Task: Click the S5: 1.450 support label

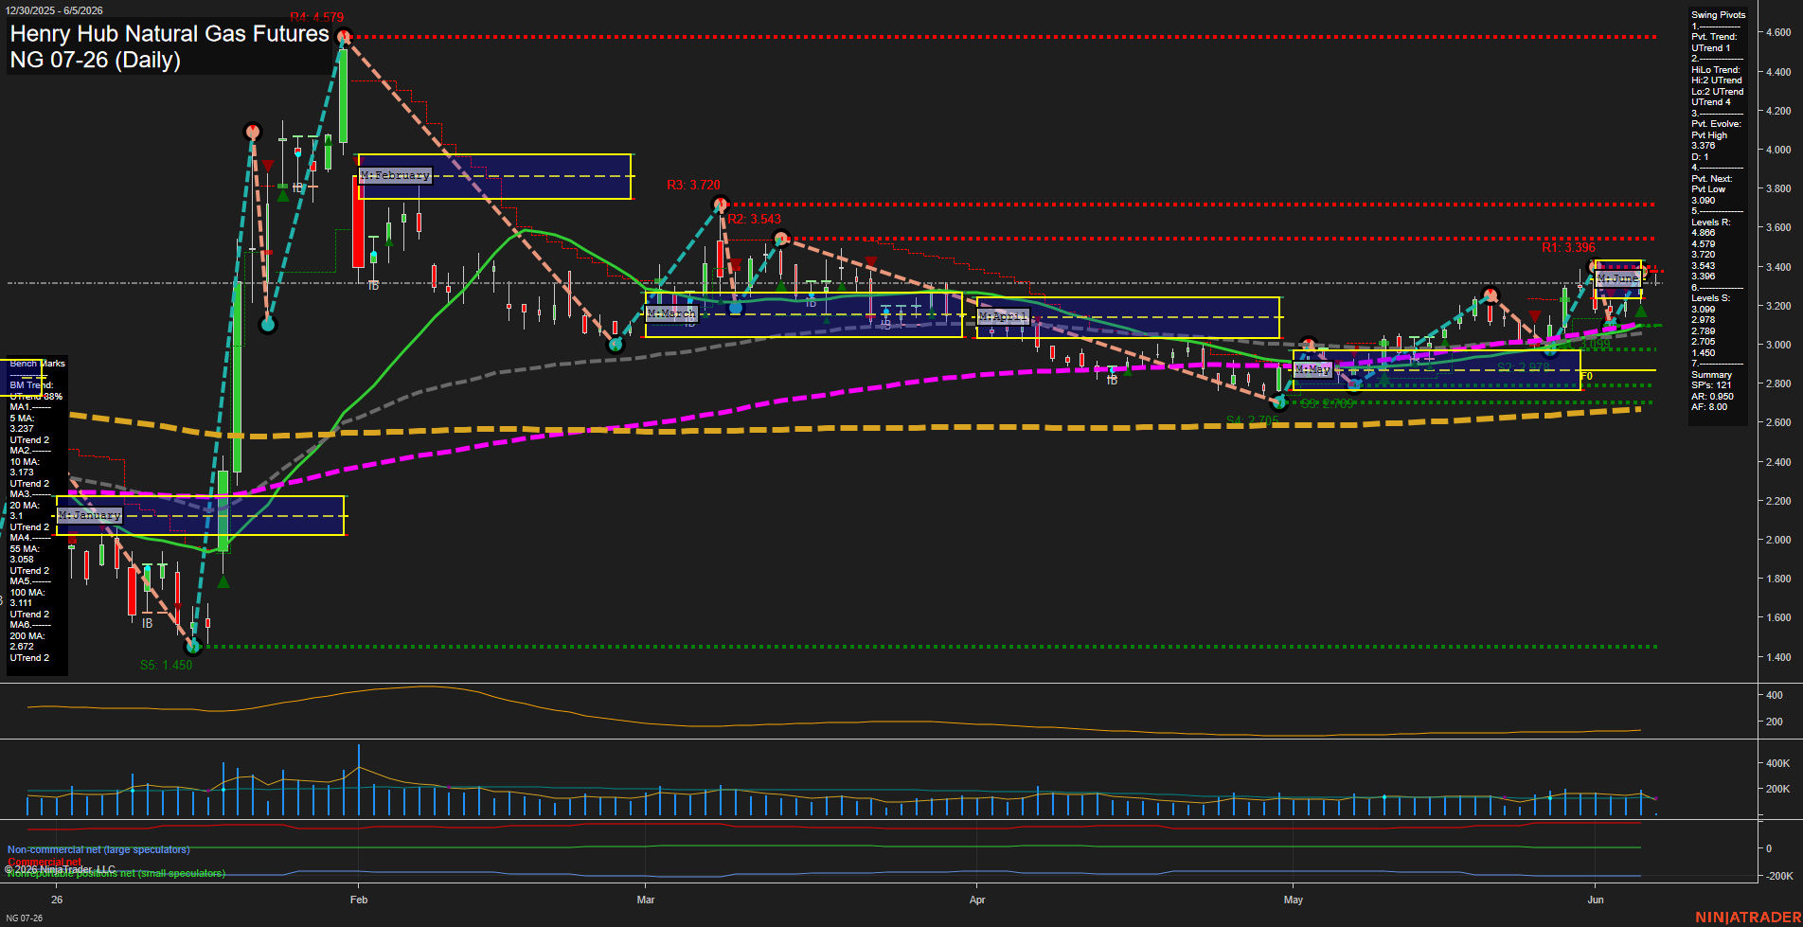Action: point(166,665)
